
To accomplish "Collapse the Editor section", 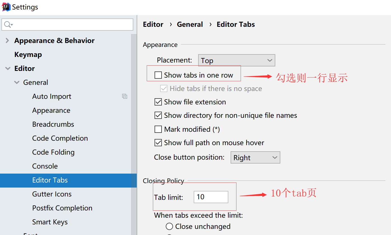I will coord(8,69).
